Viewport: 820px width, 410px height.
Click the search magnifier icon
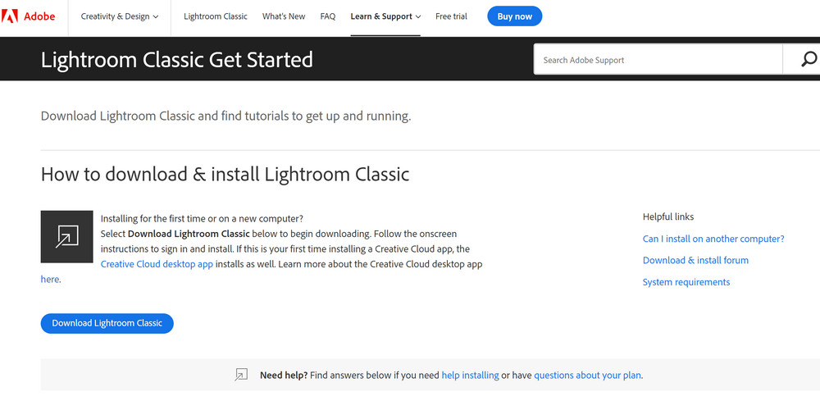(809, 60)
